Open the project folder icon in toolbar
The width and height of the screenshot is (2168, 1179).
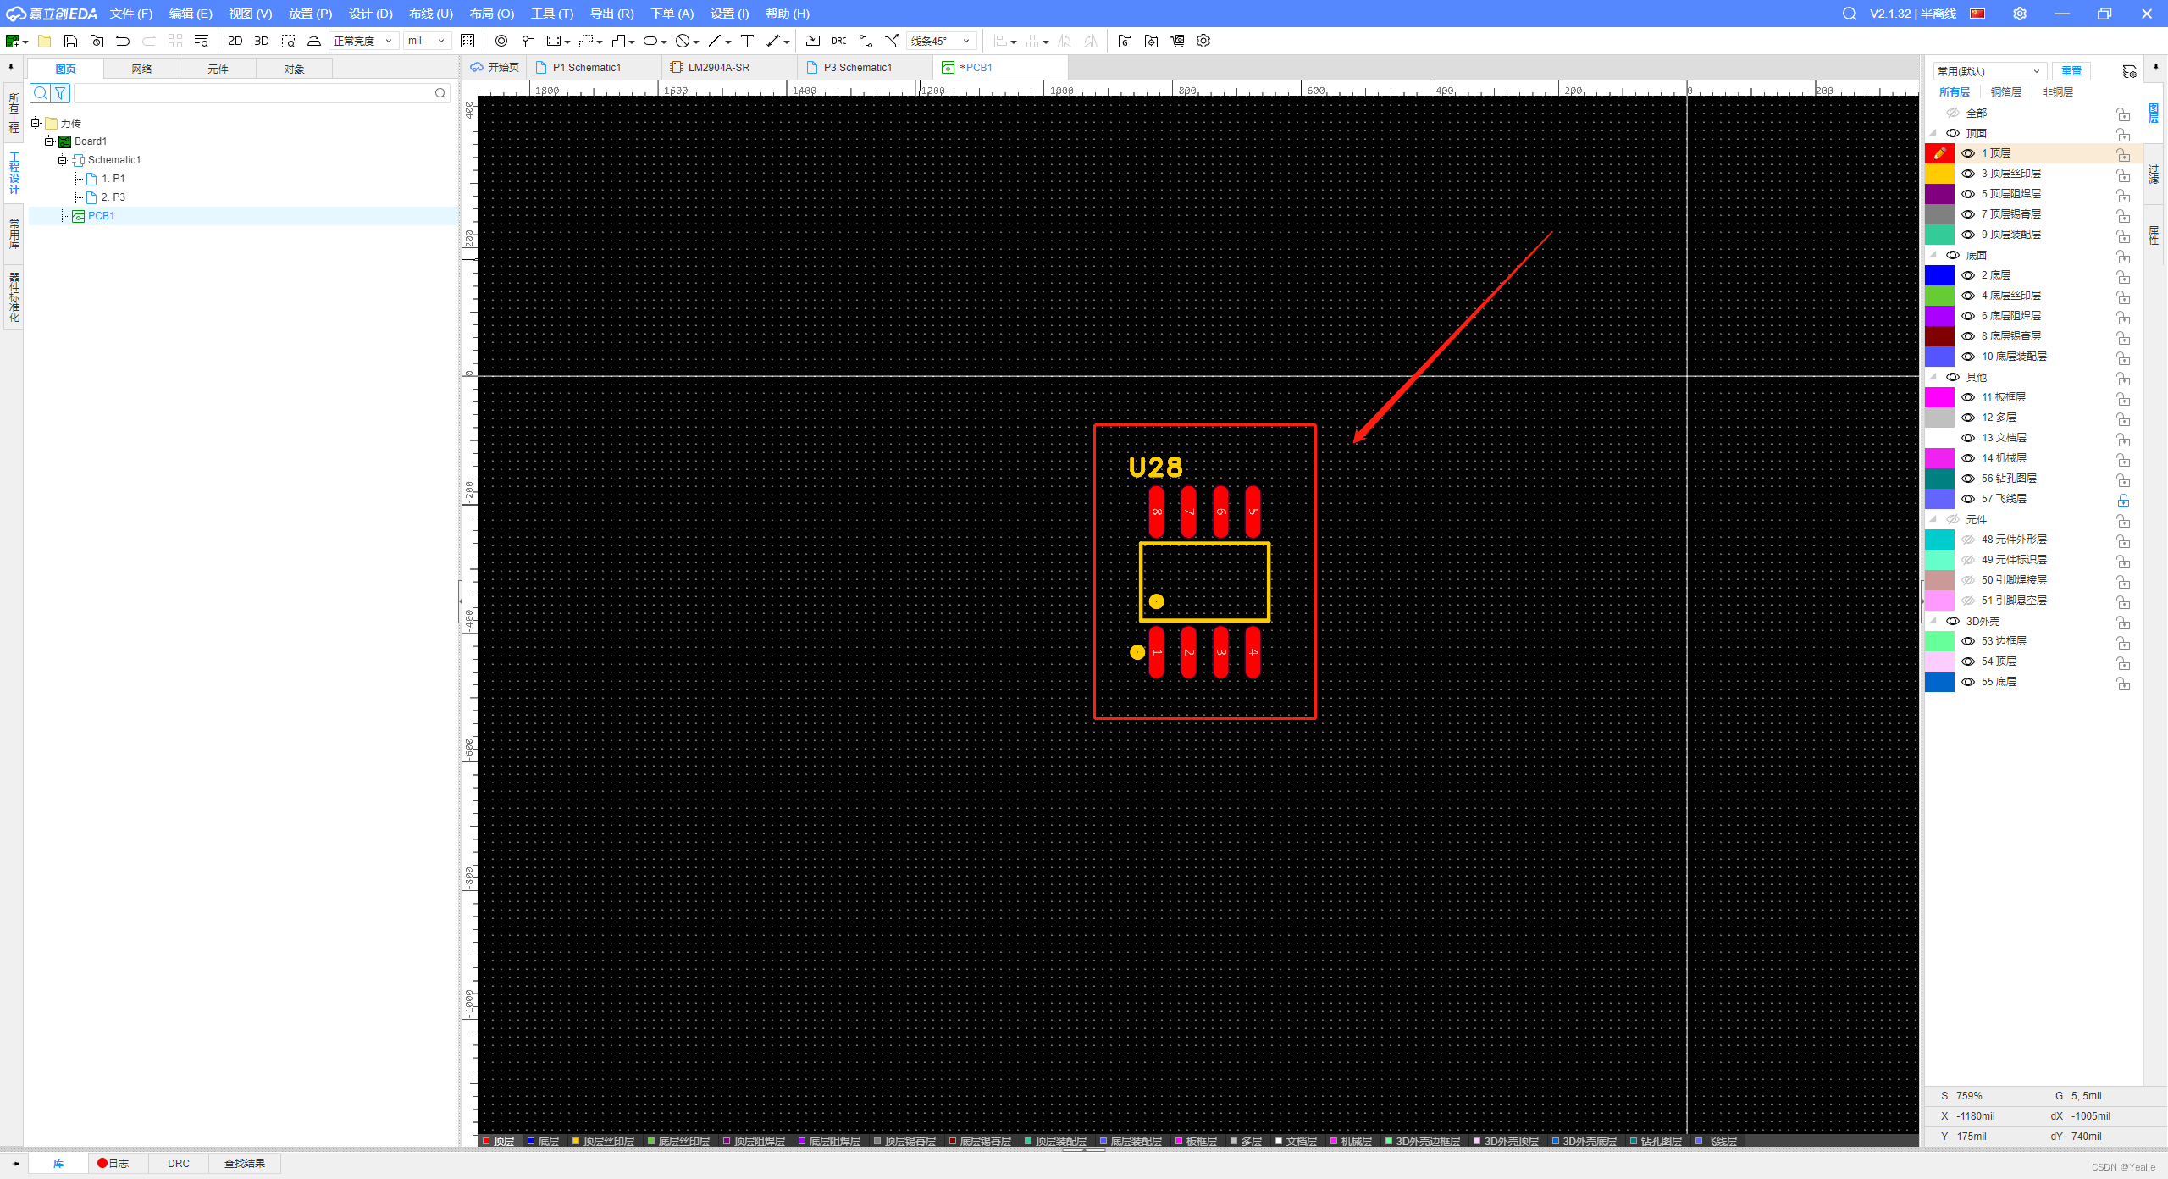click(x=45, y=41)
